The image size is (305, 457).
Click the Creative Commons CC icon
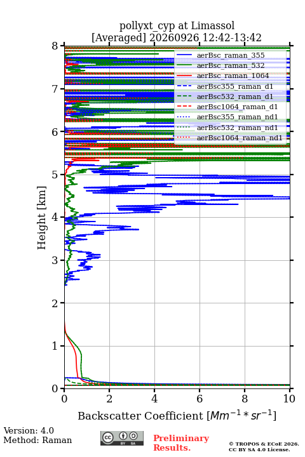pyautogui.click(x=108, y=437)
